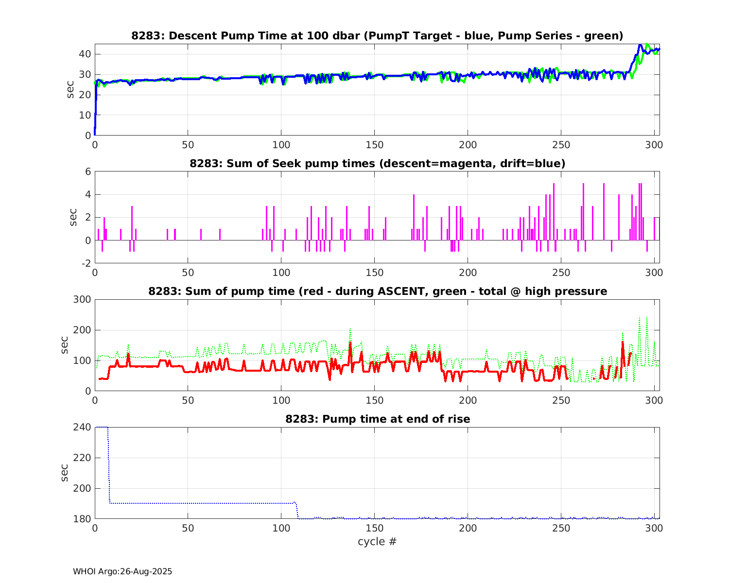Image resolution: width=729 pixels, height=583 pixels.
Task: Click the blue peak near cycle 292 in top plot
Action: coord(640,45)
